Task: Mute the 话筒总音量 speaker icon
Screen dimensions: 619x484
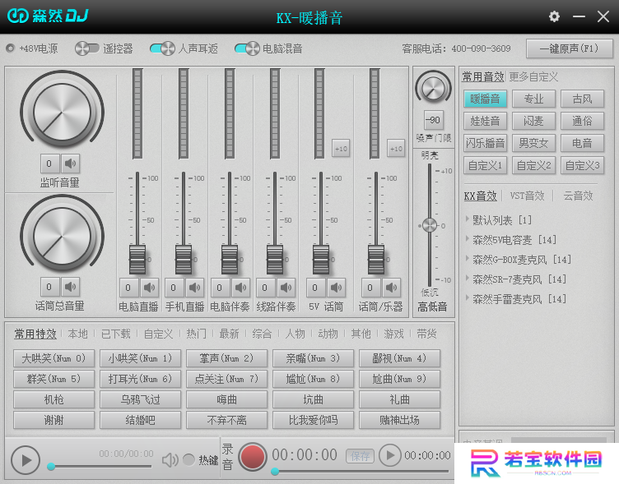Action: [x=70, y=287]
